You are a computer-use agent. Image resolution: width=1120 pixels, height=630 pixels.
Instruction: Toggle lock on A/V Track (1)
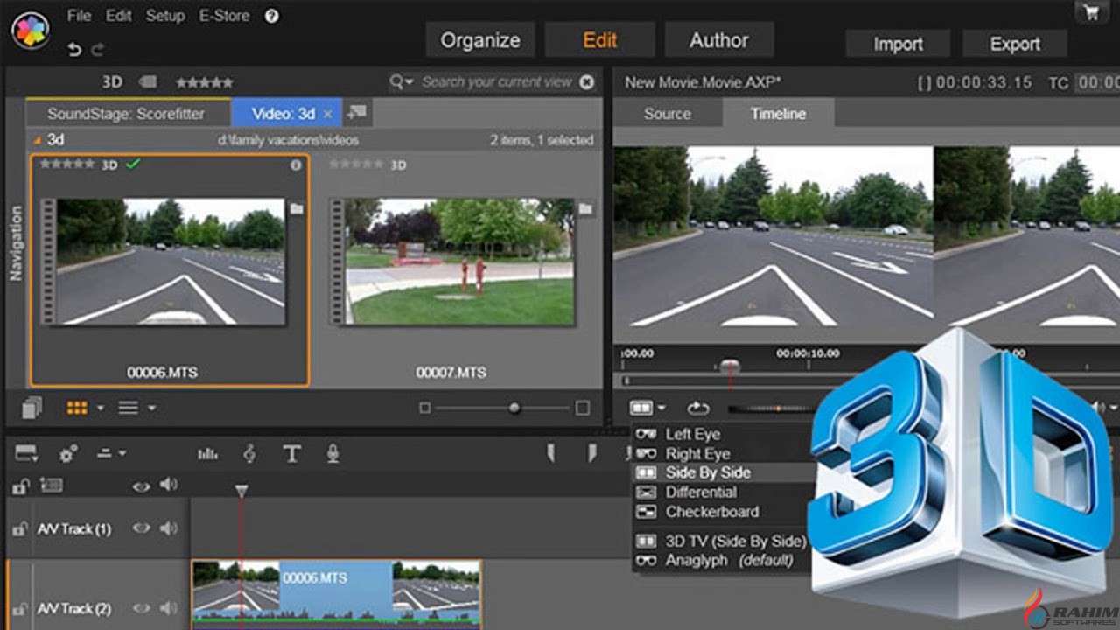17,528
